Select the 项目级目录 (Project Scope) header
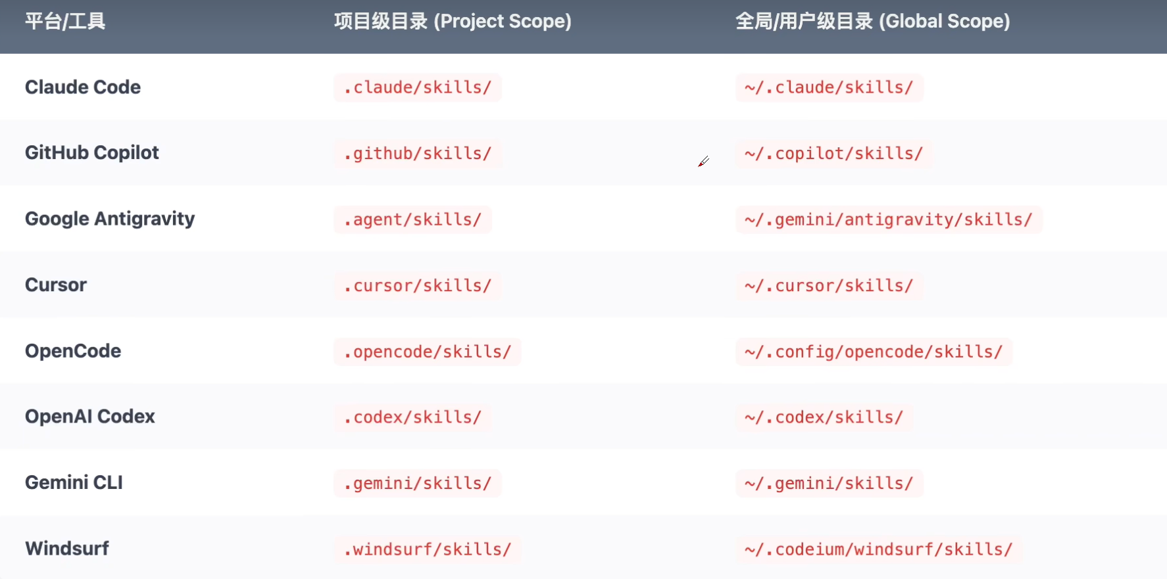1167x579 pixels. pos(453,21)
